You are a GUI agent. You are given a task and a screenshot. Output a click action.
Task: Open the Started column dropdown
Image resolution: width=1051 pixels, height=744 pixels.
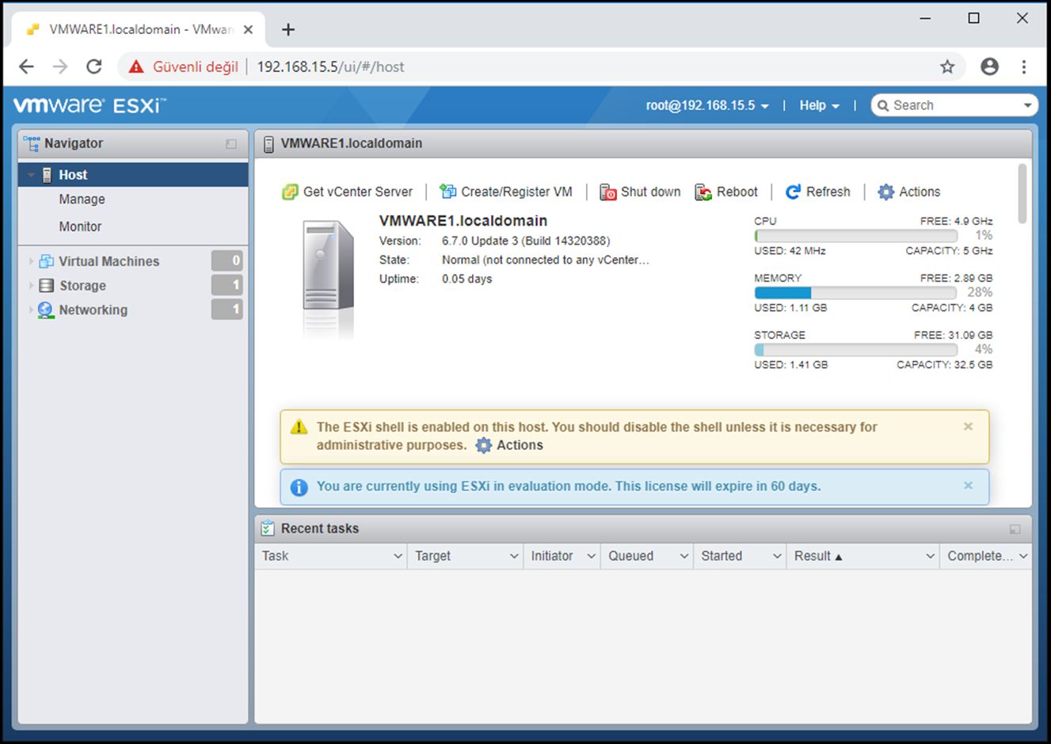tap(777, 556)
